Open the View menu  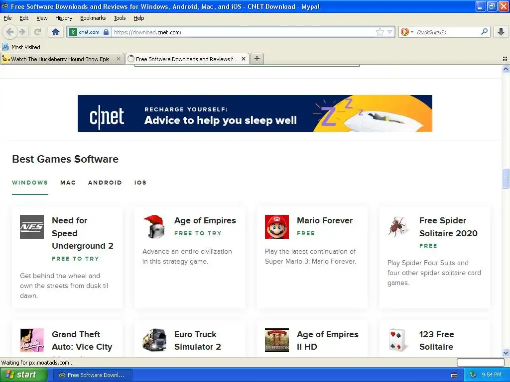tap(42, 18)
